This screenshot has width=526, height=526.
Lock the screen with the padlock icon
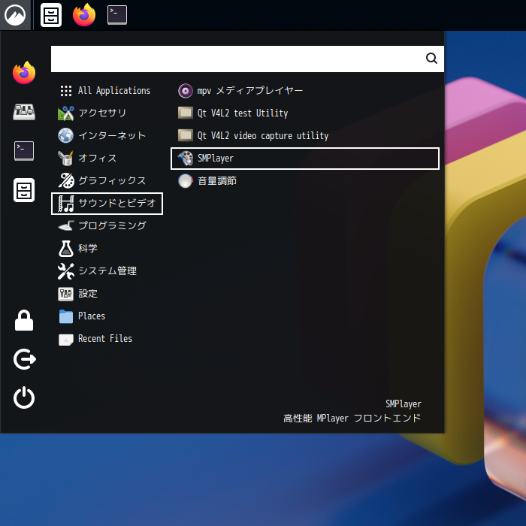[24, 320]
